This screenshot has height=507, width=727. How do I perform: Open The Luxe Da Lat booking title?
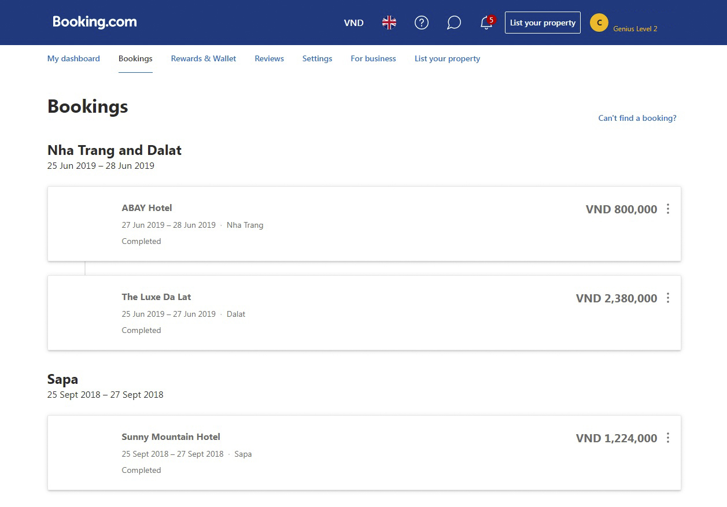click(x=156, y=297)
